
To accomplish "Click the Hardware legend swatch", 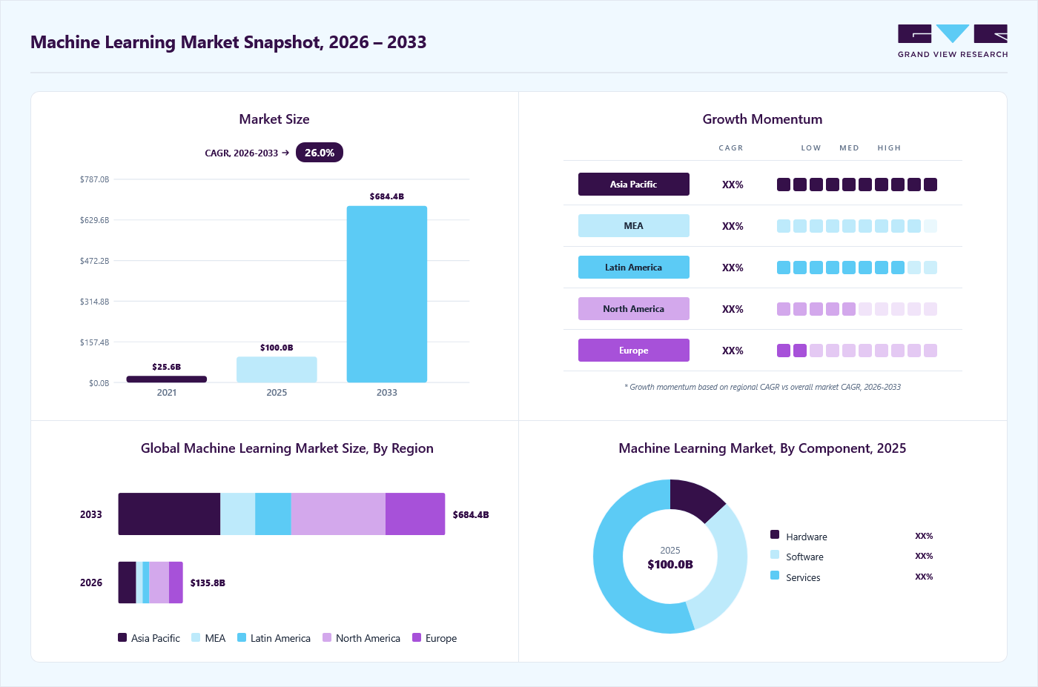I will tap(775, 534).
